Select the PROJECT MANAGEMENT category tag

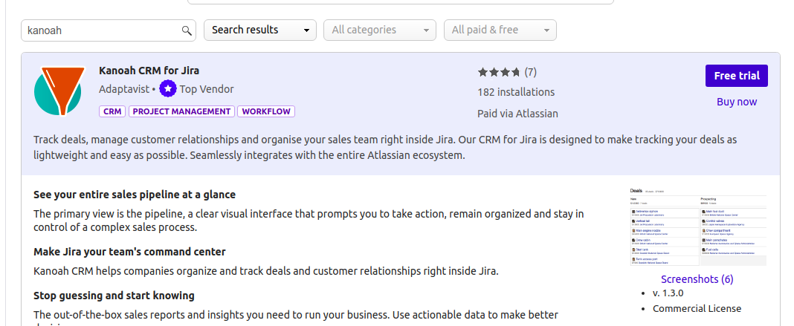click(181, 111)
